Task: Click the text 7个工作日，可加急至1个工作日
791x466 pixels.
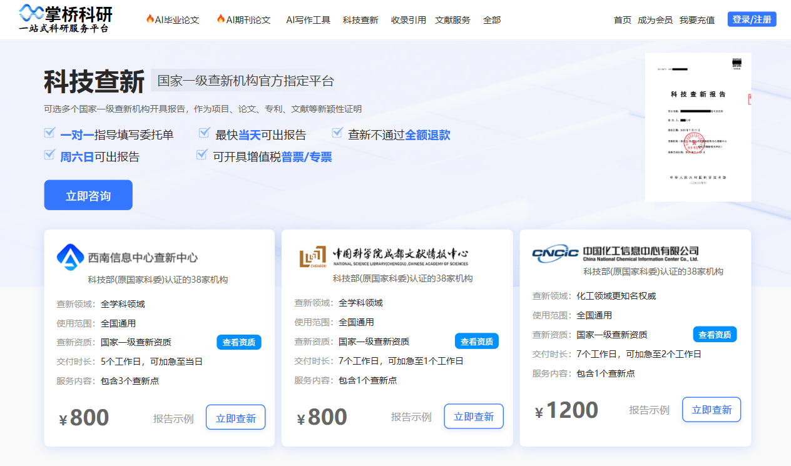Action: 401,361
